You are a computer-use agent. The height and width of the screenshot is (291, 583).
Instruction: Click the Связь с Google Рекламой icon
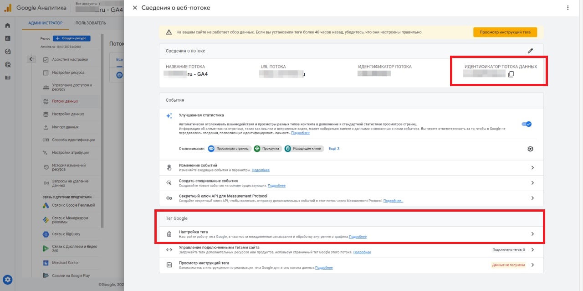pos(46,205)
